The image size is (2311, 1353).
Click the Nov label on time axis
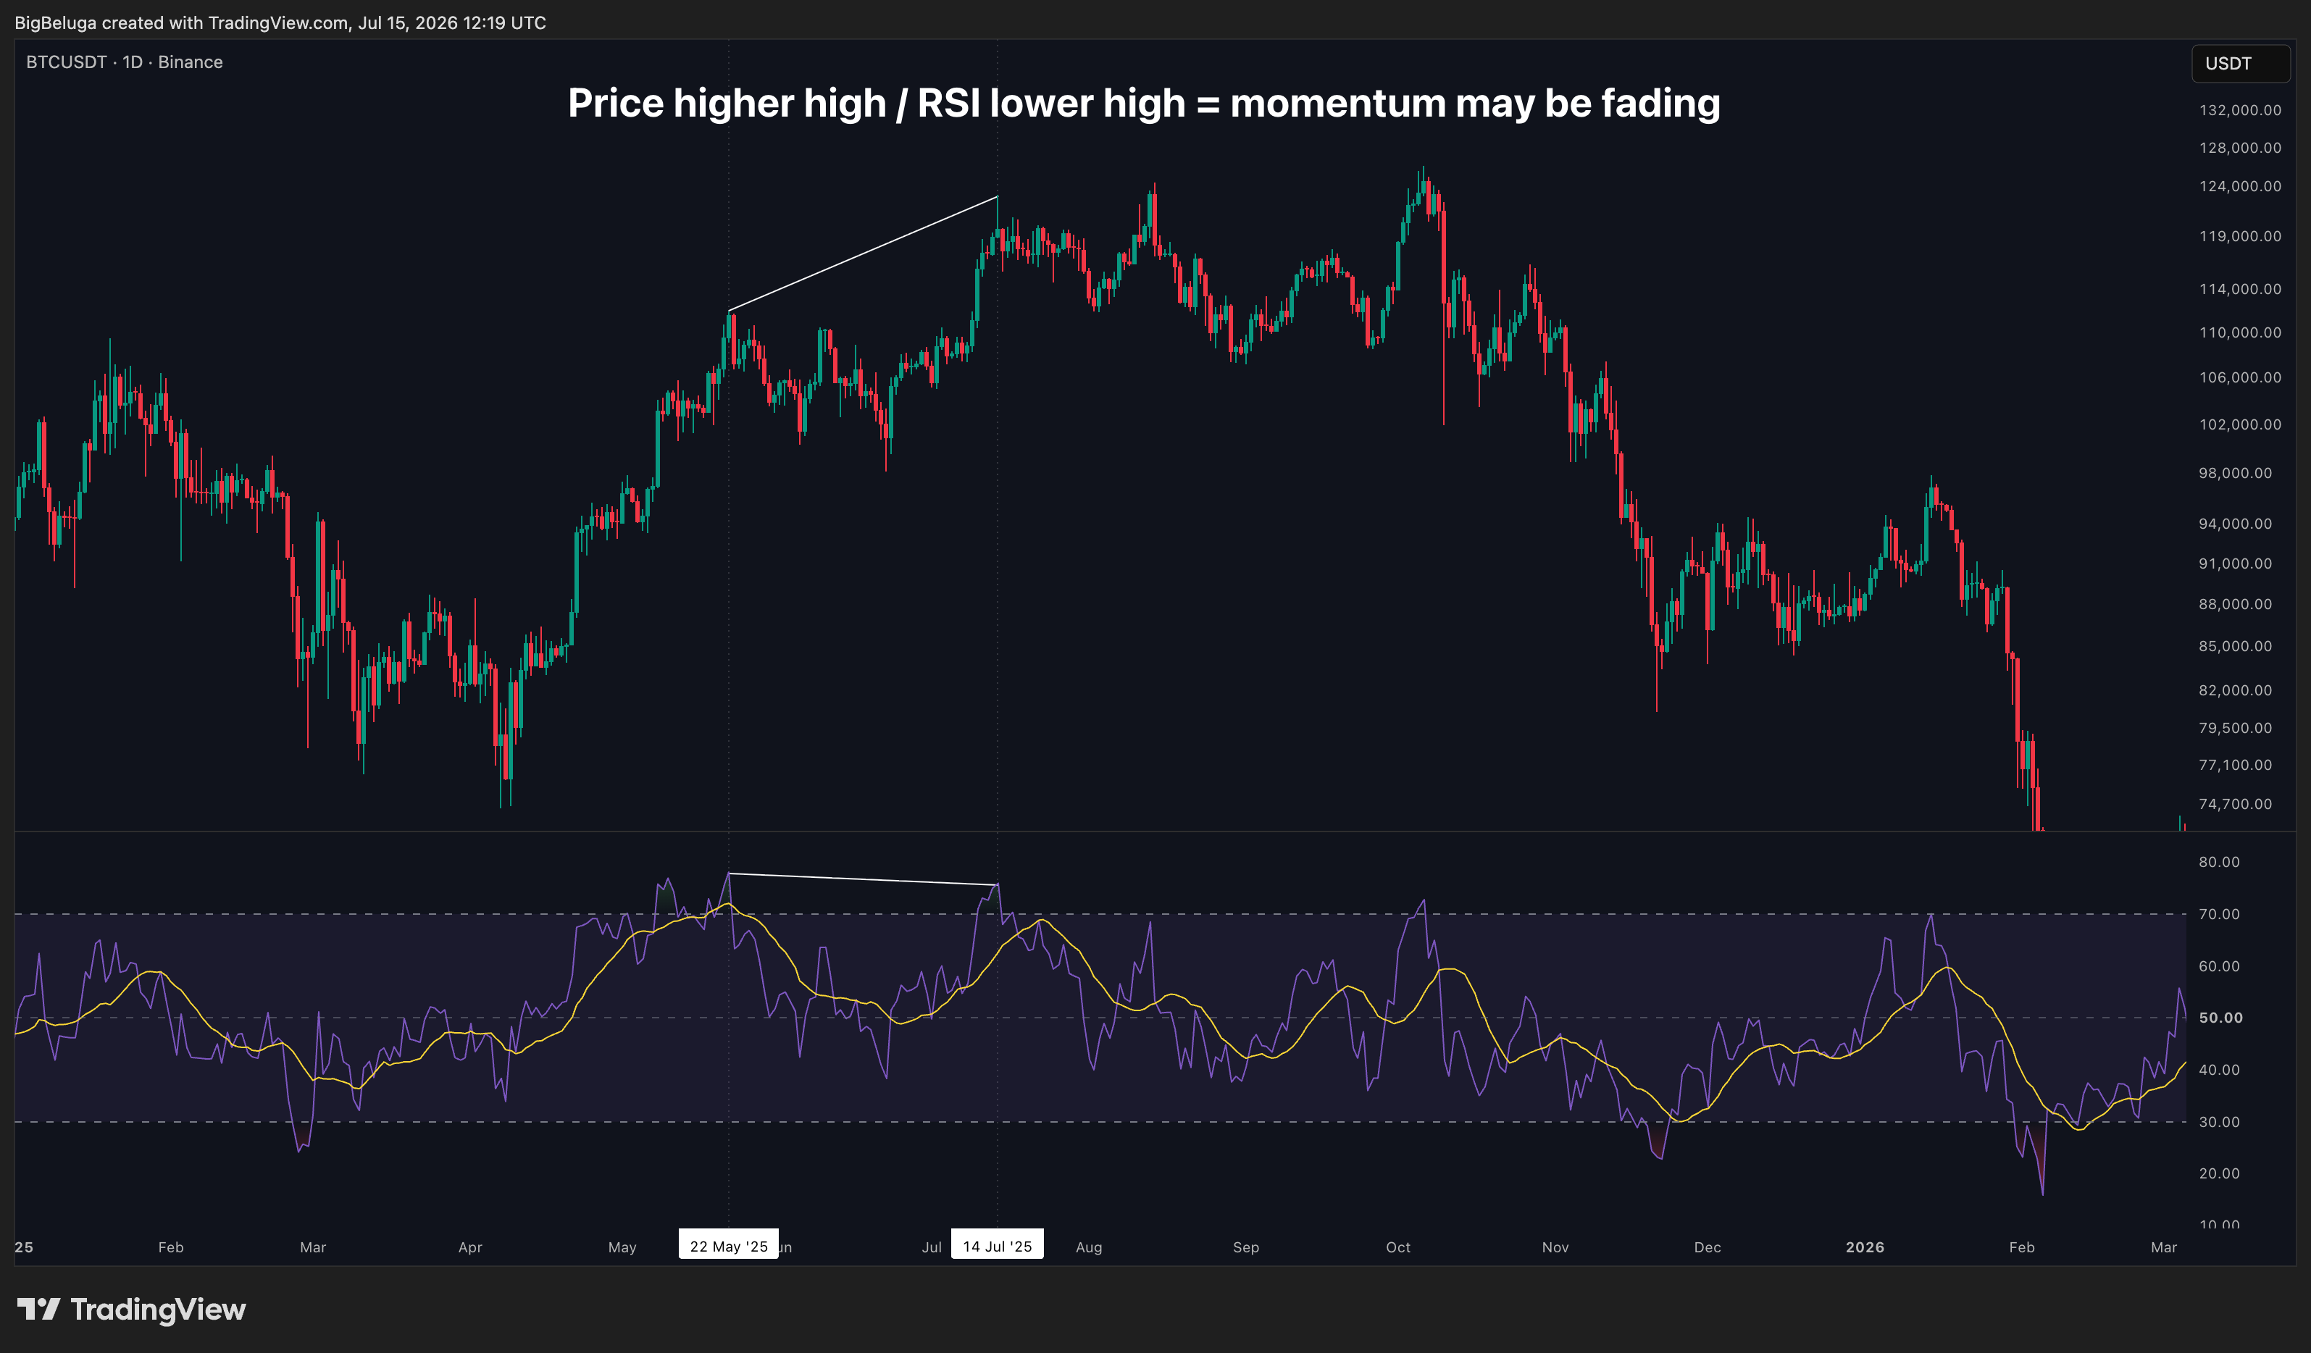click(x=1555, y=1247)
